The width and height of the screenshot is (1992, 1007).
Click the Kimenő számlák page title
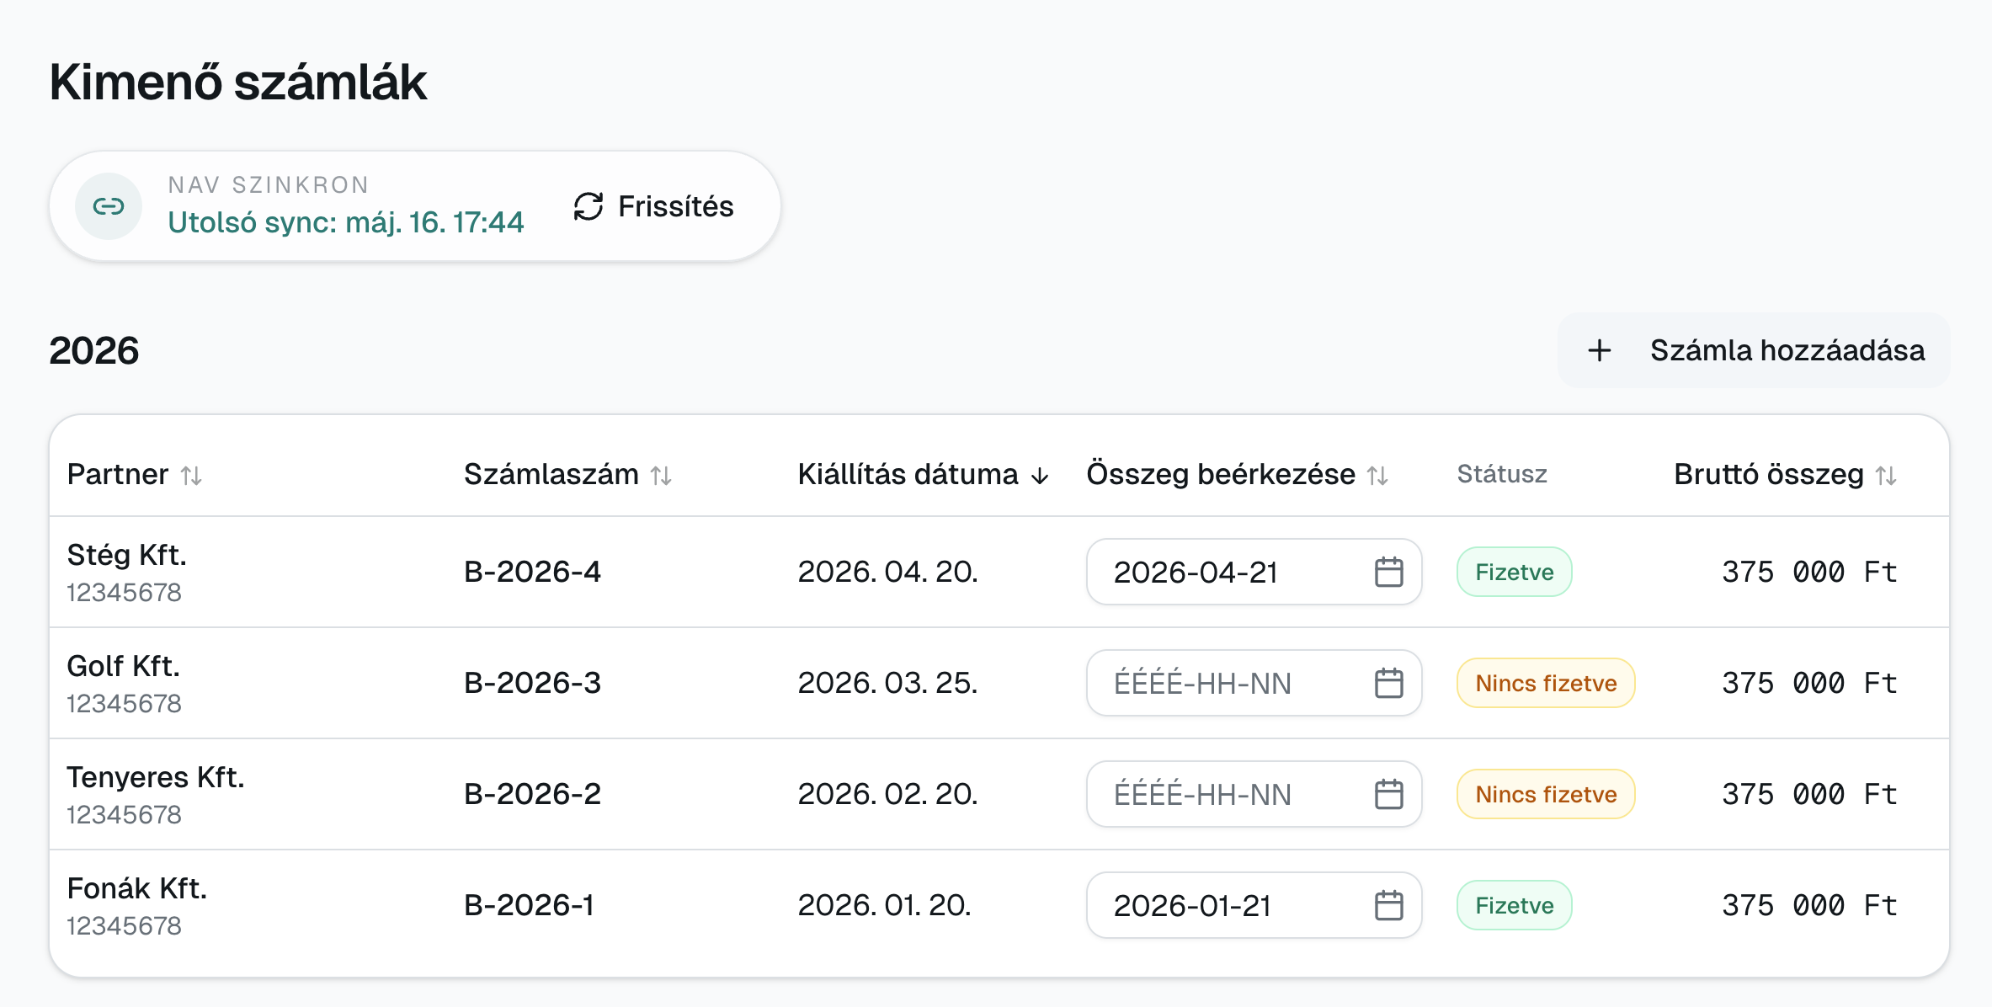pos(238,83)
